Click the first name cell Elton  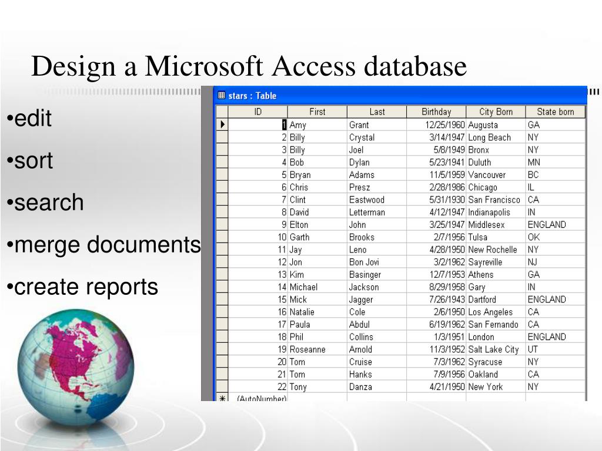(x=317, y=224)
